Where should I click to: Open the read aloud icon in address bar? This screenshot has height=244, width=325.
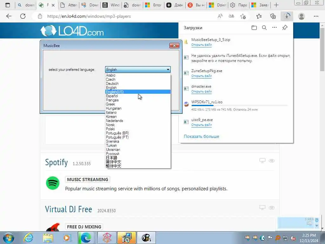(x=220, y=16)
